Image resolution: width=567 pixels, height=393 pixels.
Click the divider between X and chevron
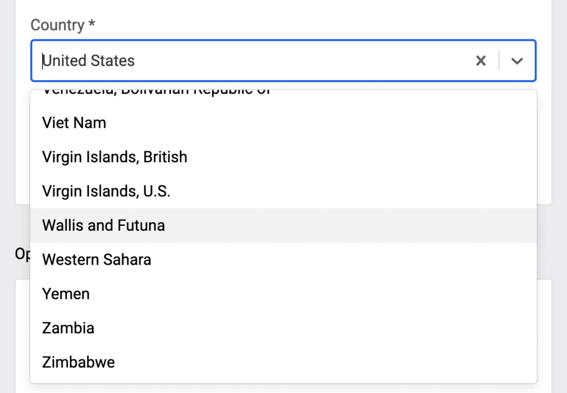pyautogui.click(x=499, y=61)
